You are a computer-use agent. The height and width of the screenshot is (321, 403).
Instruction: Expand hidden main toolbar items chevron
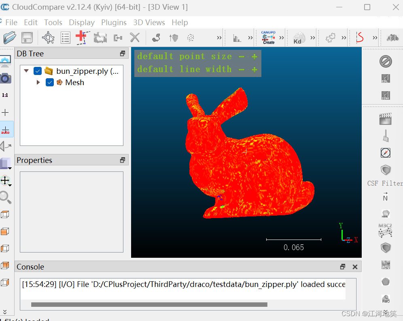pos(219,38)
